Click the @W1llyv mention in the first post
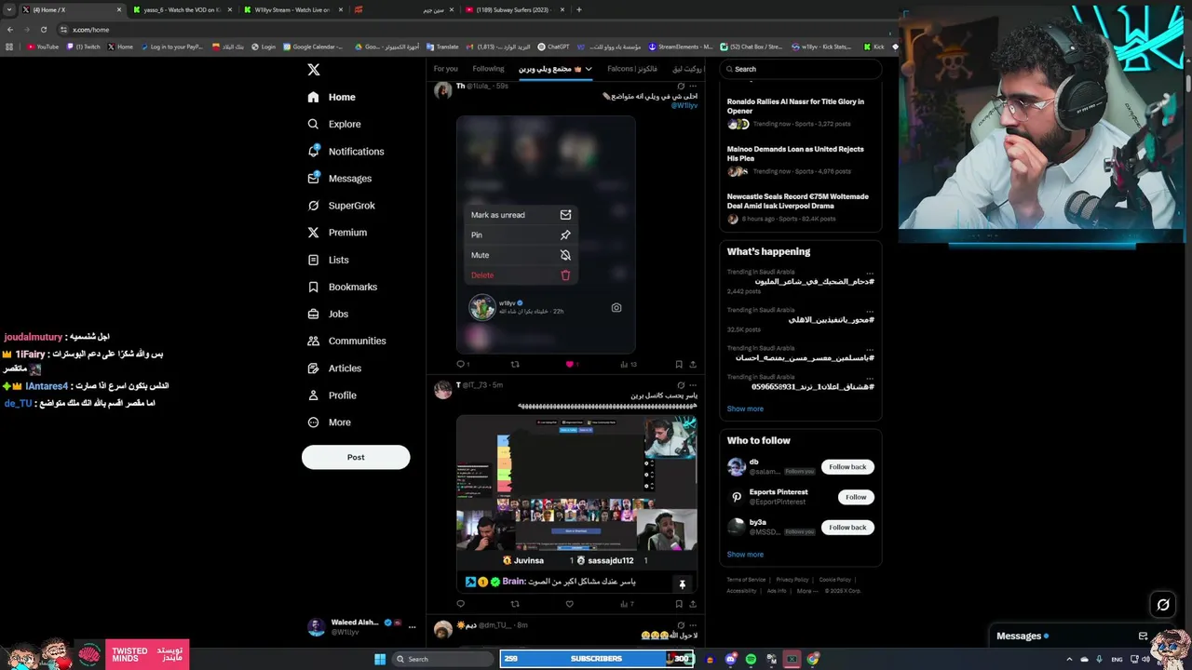Screen dimensions: 1192x670 684,105
